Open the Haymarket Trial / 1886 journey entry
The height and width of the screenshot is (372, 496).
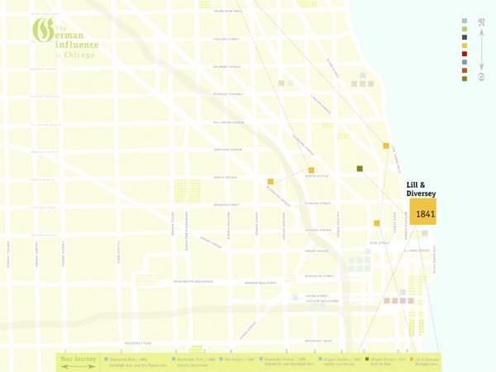point(193,362)
